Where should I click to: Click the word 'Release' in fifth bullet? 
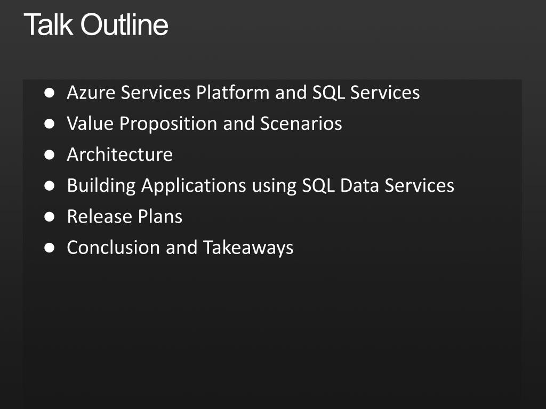pos(100,216)
